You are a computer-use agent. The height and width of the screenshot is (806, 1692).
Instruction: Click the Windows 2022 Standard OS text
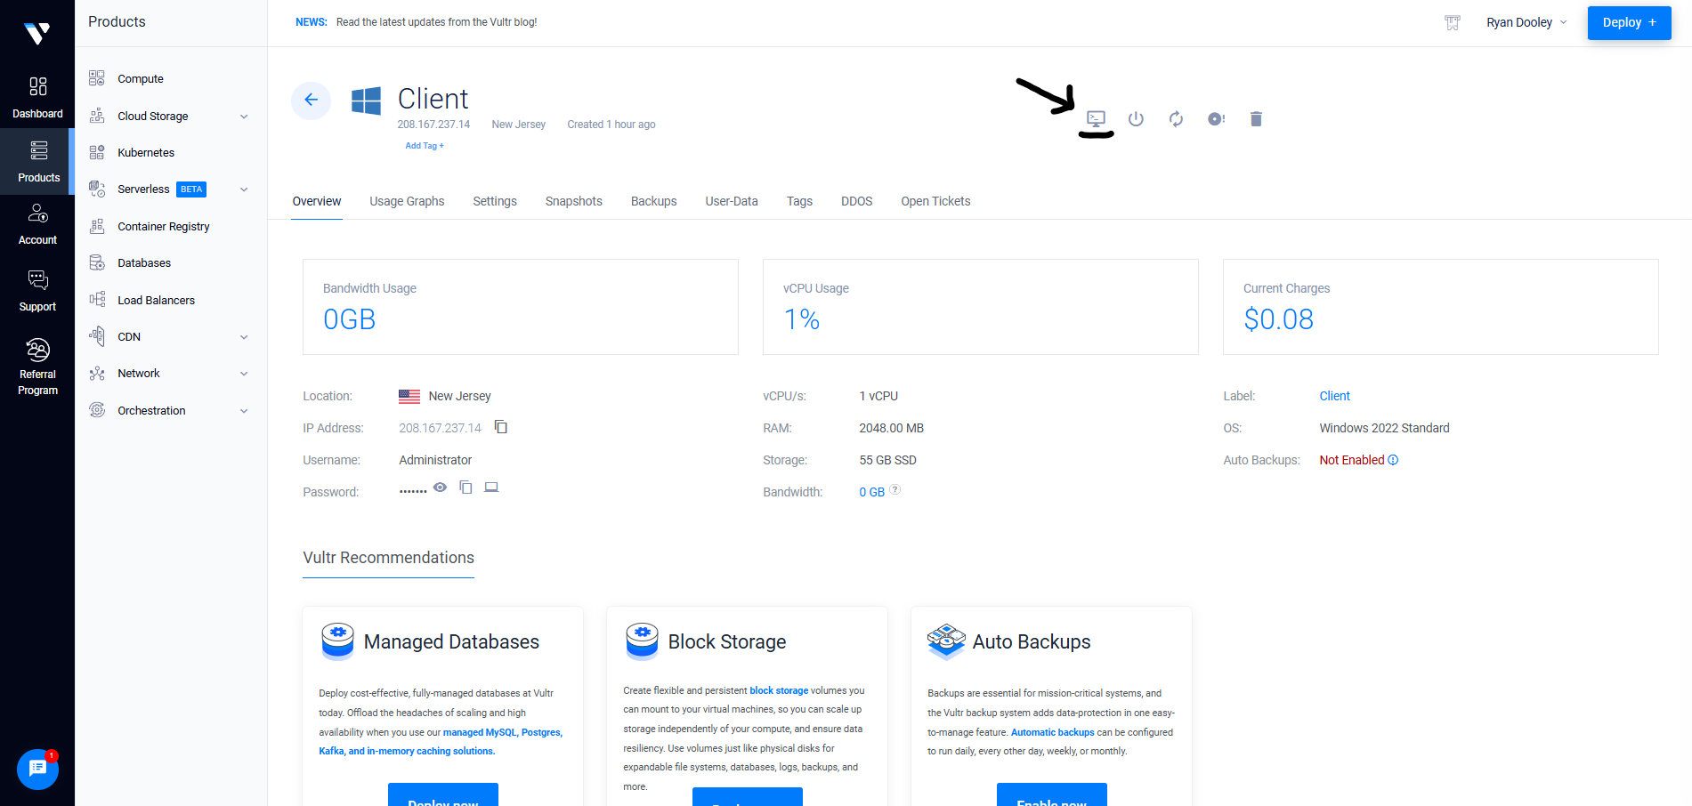1384,428
